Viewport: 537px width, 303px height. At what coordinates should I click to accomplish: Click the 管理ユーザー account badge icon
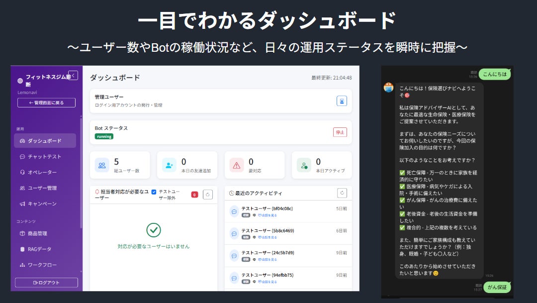coord(342,101)
